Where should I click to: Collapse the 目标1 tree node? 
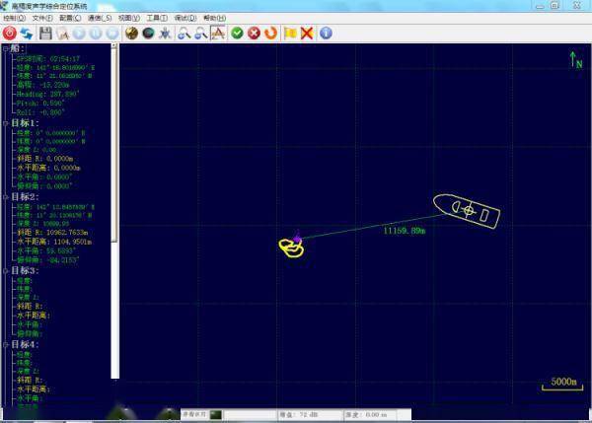pos(5,123)
